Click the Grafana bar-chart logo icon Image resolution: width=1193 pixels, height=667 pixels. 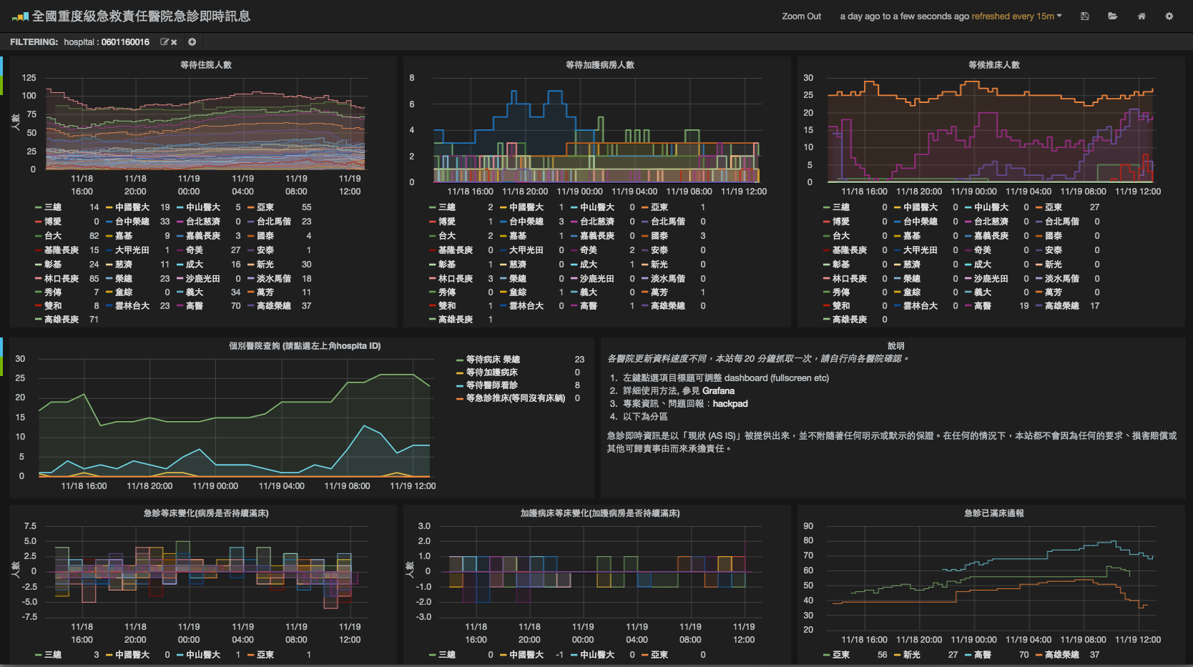tap(20, 16)
